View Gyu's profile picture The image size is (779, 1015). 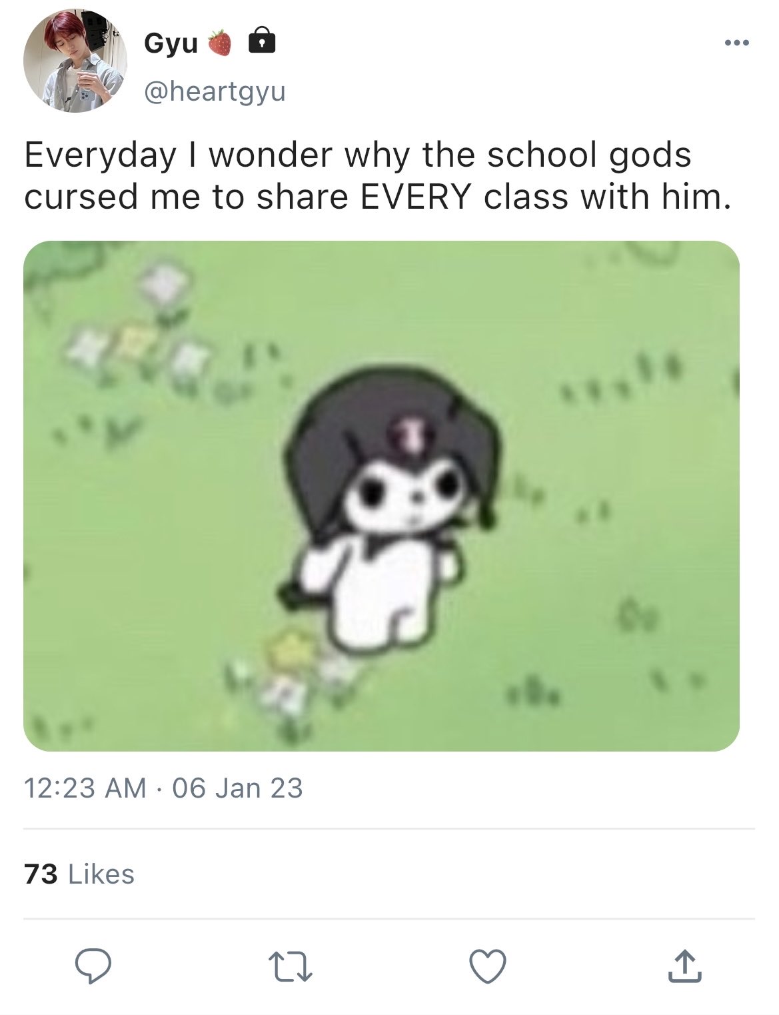75,61
